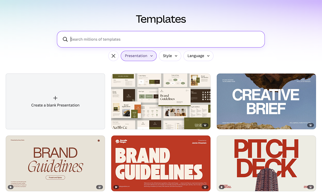This screenshot has height=195, width=322.
Task: Open the Pitch Deck template
Action: (266, 163)
